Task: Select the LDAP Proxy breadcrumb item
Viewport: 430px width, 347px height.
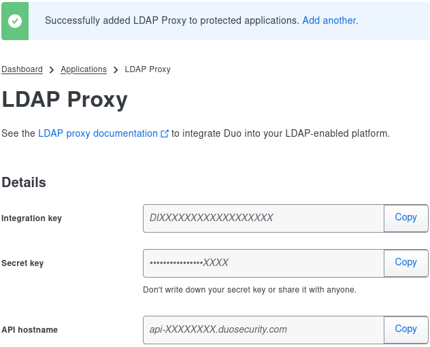Action: coord(148,69)
